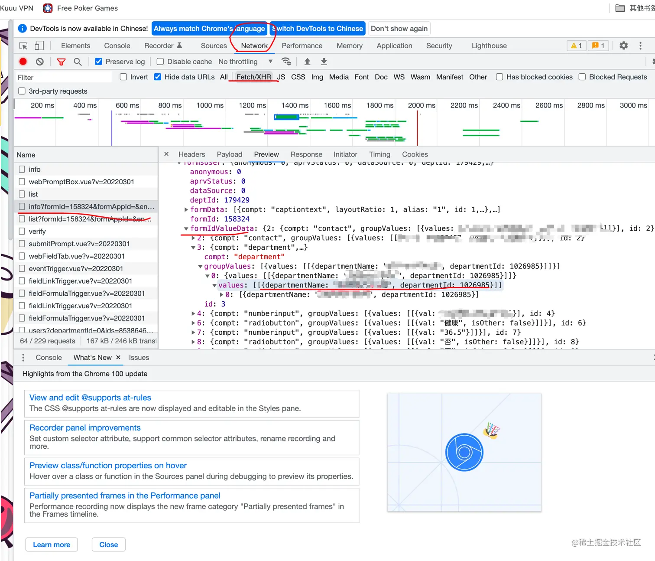The image size is (655, 561).
Task: Click the orange issues count badge
Action: click(598, 46)
